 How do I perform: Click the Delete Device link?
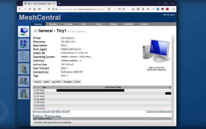[165, 111]
